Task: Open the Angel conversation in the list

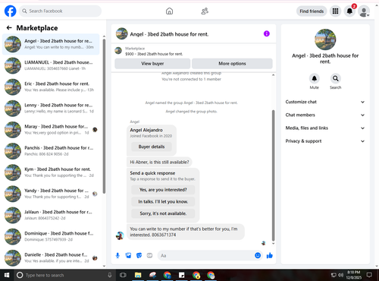Action: tap(51, 44)
